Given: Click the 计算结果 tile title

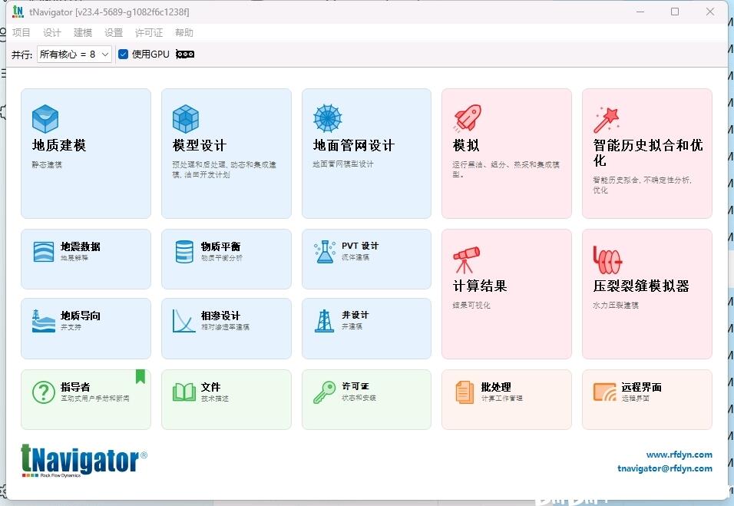Looking at the screenshot, I should point(480,286).
